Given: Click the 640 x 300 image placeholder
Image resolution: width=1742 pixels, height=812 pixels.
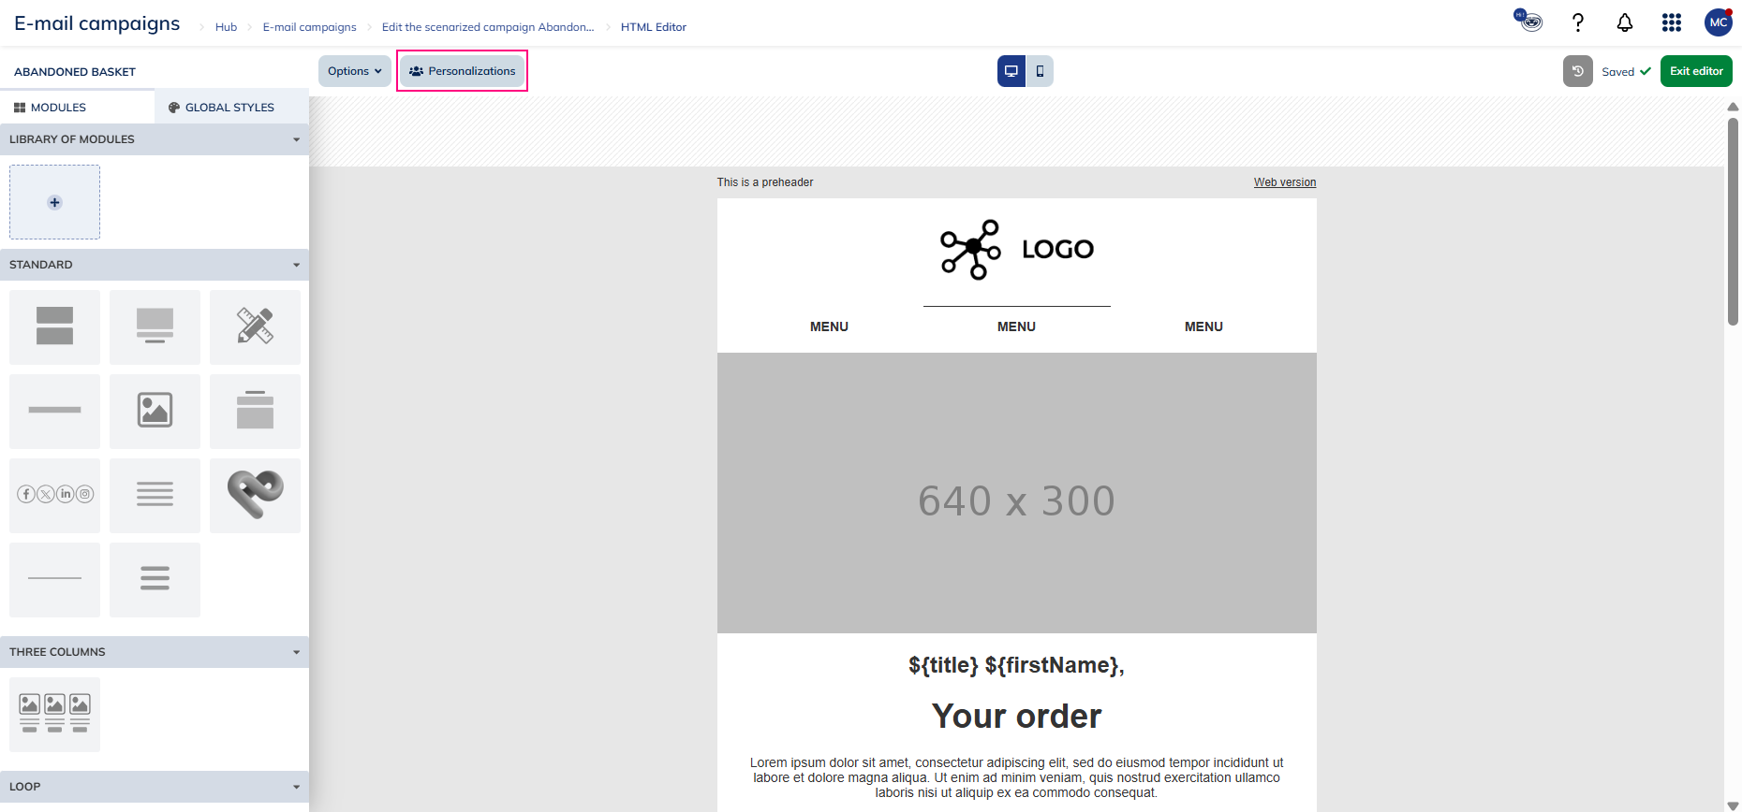Looking at the screenshot, I should point(1016,493).
